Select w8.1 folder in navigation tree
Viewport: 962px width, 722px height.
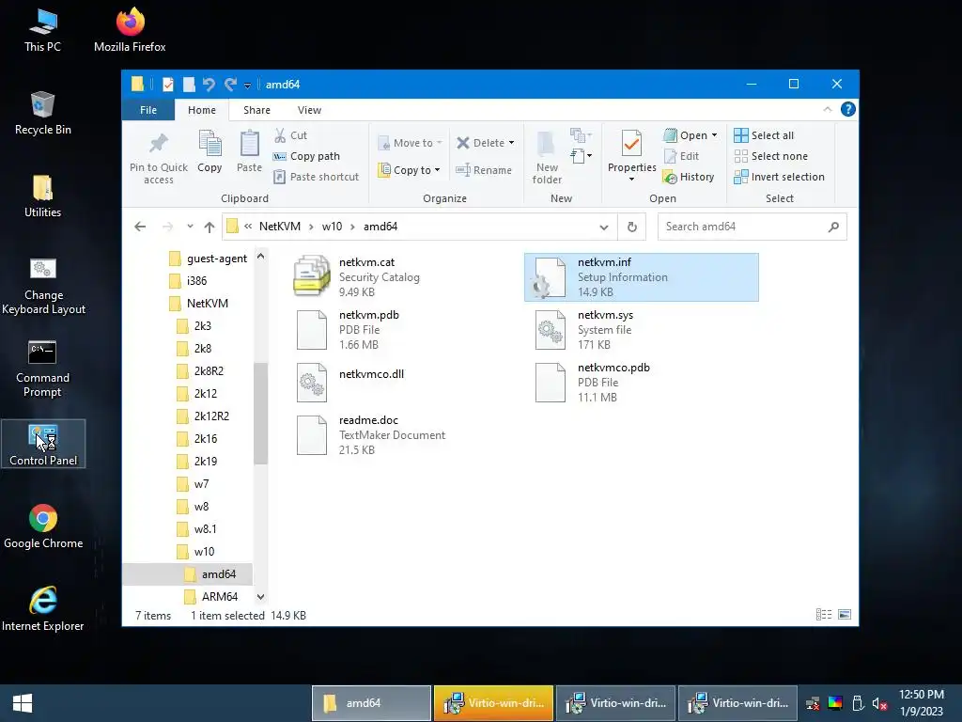(x=197, y=528)
